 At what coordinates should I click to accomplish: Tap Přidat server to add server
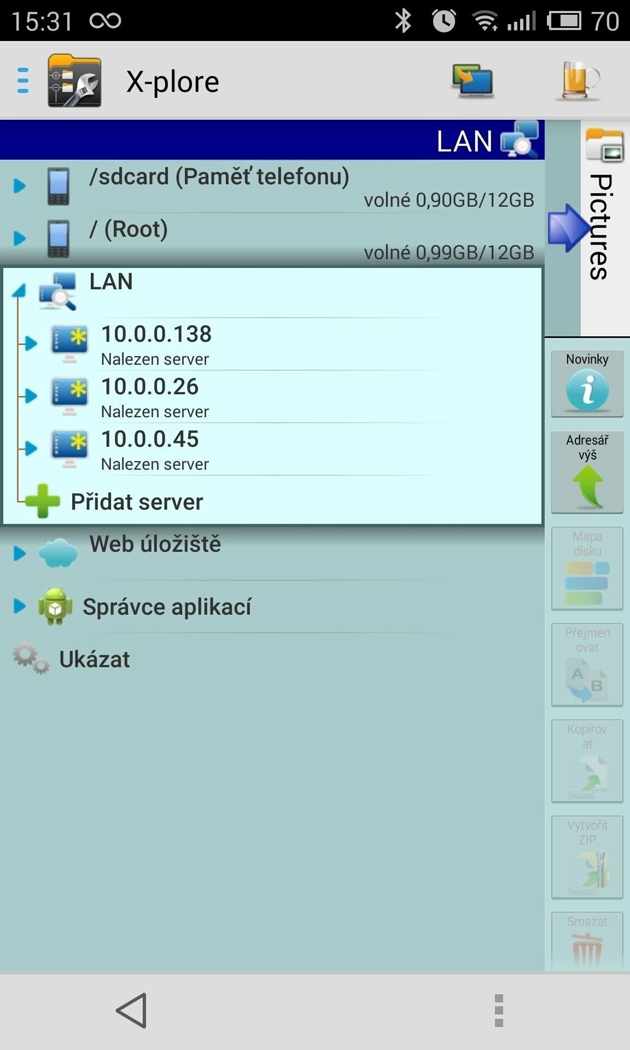(137, 501)
